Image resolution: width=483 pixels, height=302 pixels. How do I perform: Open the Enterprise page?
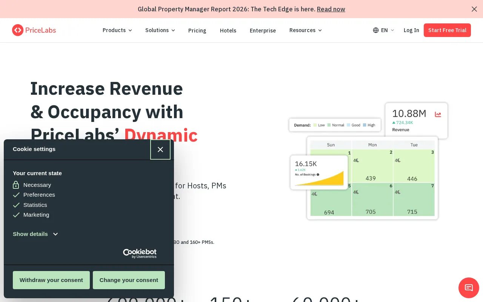pyautogui.click(x=263, y=31)
